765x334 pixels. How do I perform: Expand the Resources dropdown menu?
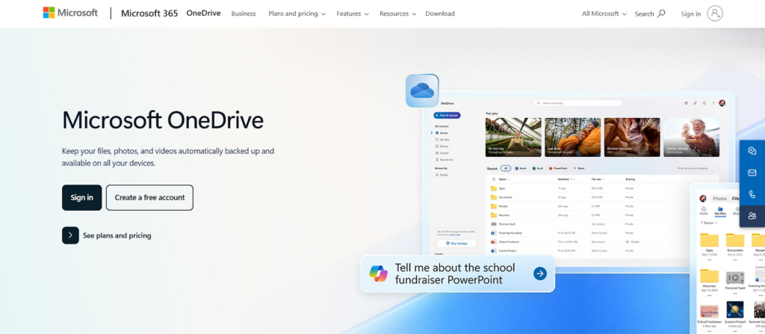point(397,13)
